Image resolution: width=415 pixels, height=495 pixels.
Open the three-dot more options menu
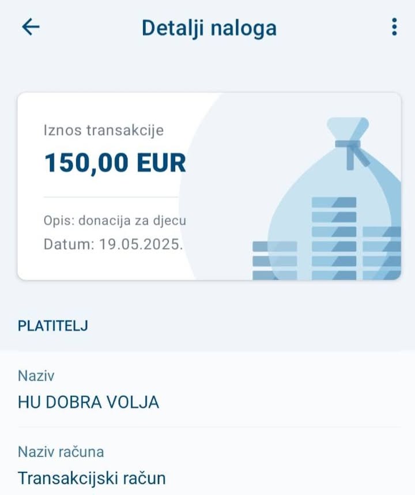tap(394, 27)
